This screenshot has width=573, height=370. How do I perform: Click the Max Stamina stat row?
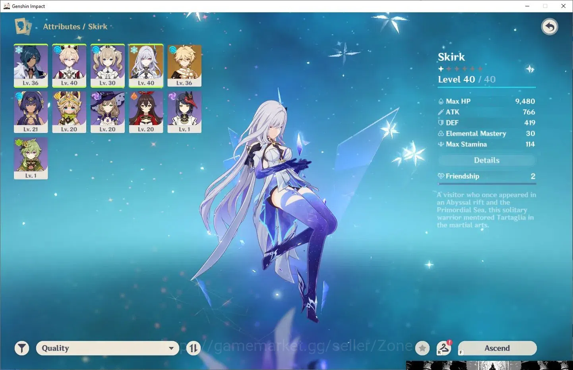(x=487, y=144)
